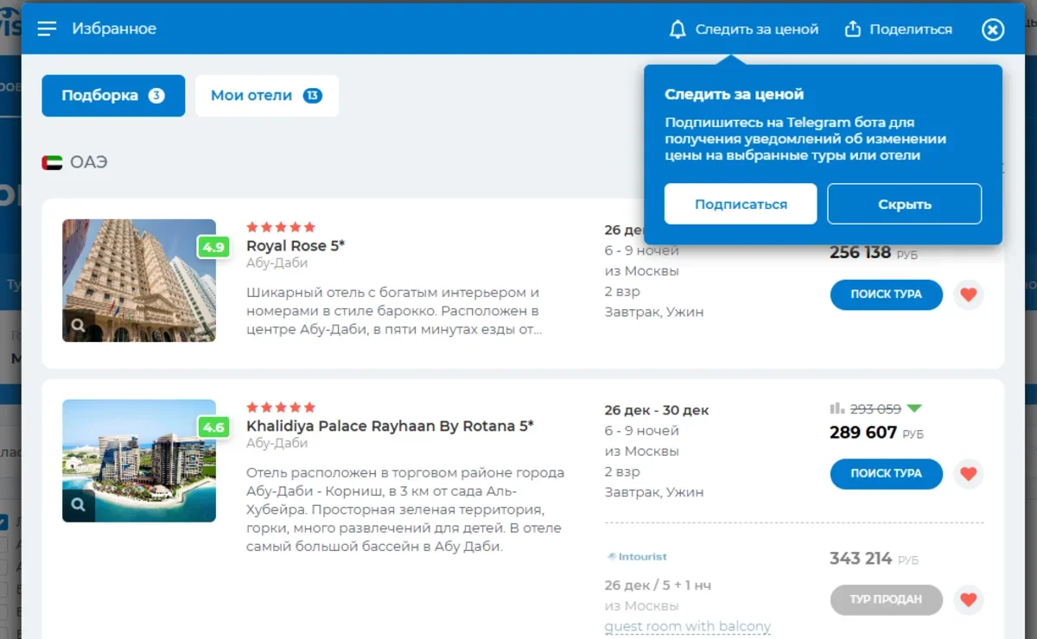Open the Royal Rose 5* hotel title

coord(296,246)
